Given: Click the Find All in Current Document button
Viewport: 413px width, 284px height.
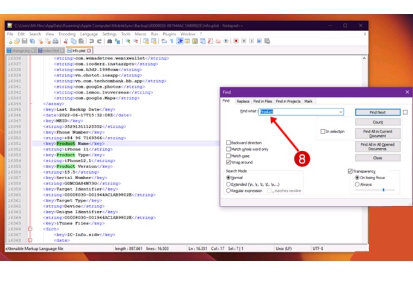Looking at the screenshot, I should [x=377, y=133].
